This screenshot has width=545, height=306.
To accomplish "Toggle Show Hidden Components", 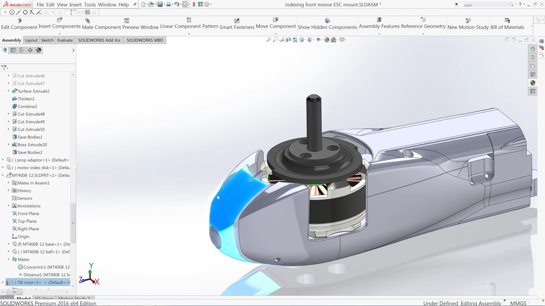I will tap(327, 21).
